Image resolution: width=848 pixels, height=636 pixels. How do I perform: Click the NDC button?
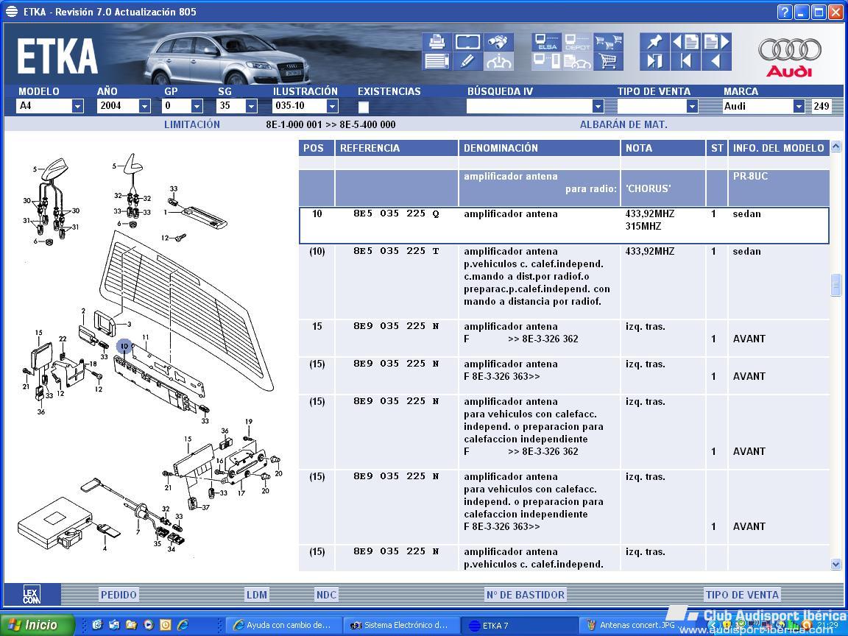pyautogui.click(x=326, y=595)
